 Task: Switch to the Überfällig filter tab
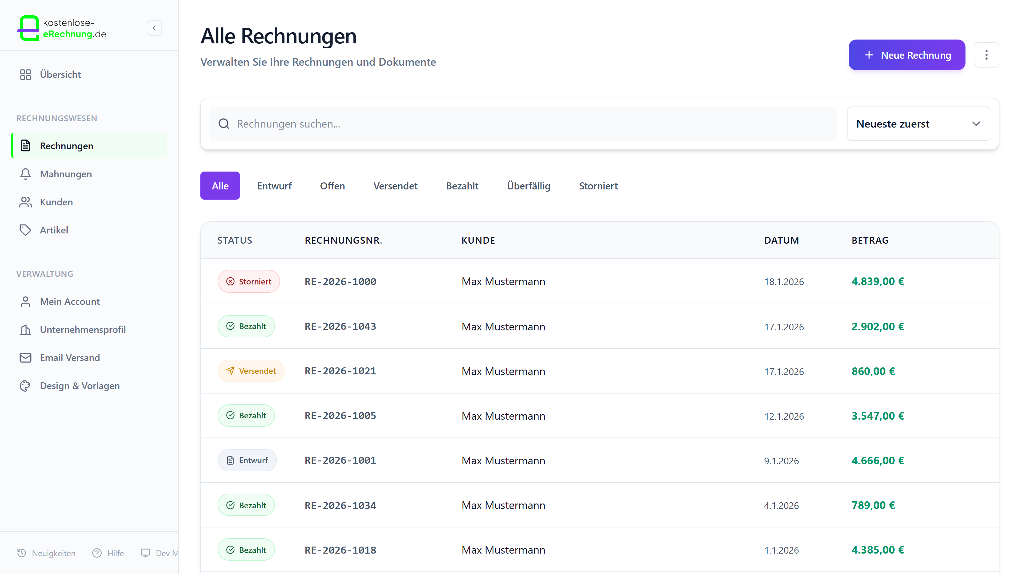[529, 186]
